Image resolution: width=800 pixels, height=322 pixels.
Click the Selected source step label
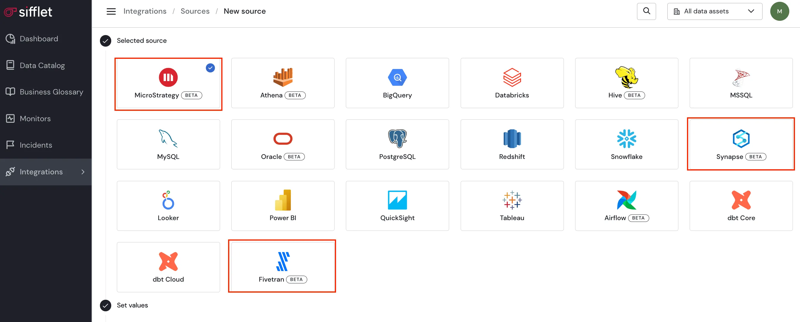pos(142,41)
